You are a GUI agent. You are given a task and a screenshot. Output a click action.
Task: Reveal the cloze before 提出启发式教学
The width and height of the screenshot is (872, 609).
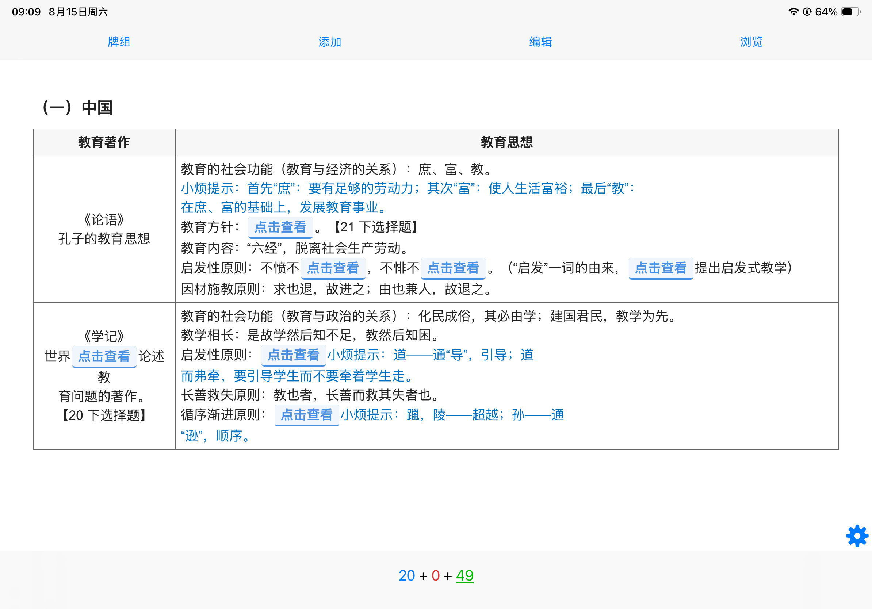tap(661, 268)
